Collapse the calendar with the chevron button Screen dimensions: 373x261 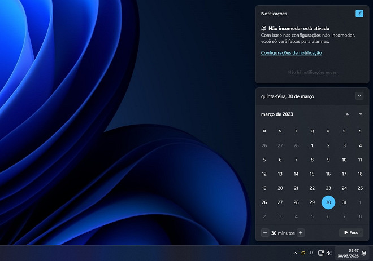point(359,96)
